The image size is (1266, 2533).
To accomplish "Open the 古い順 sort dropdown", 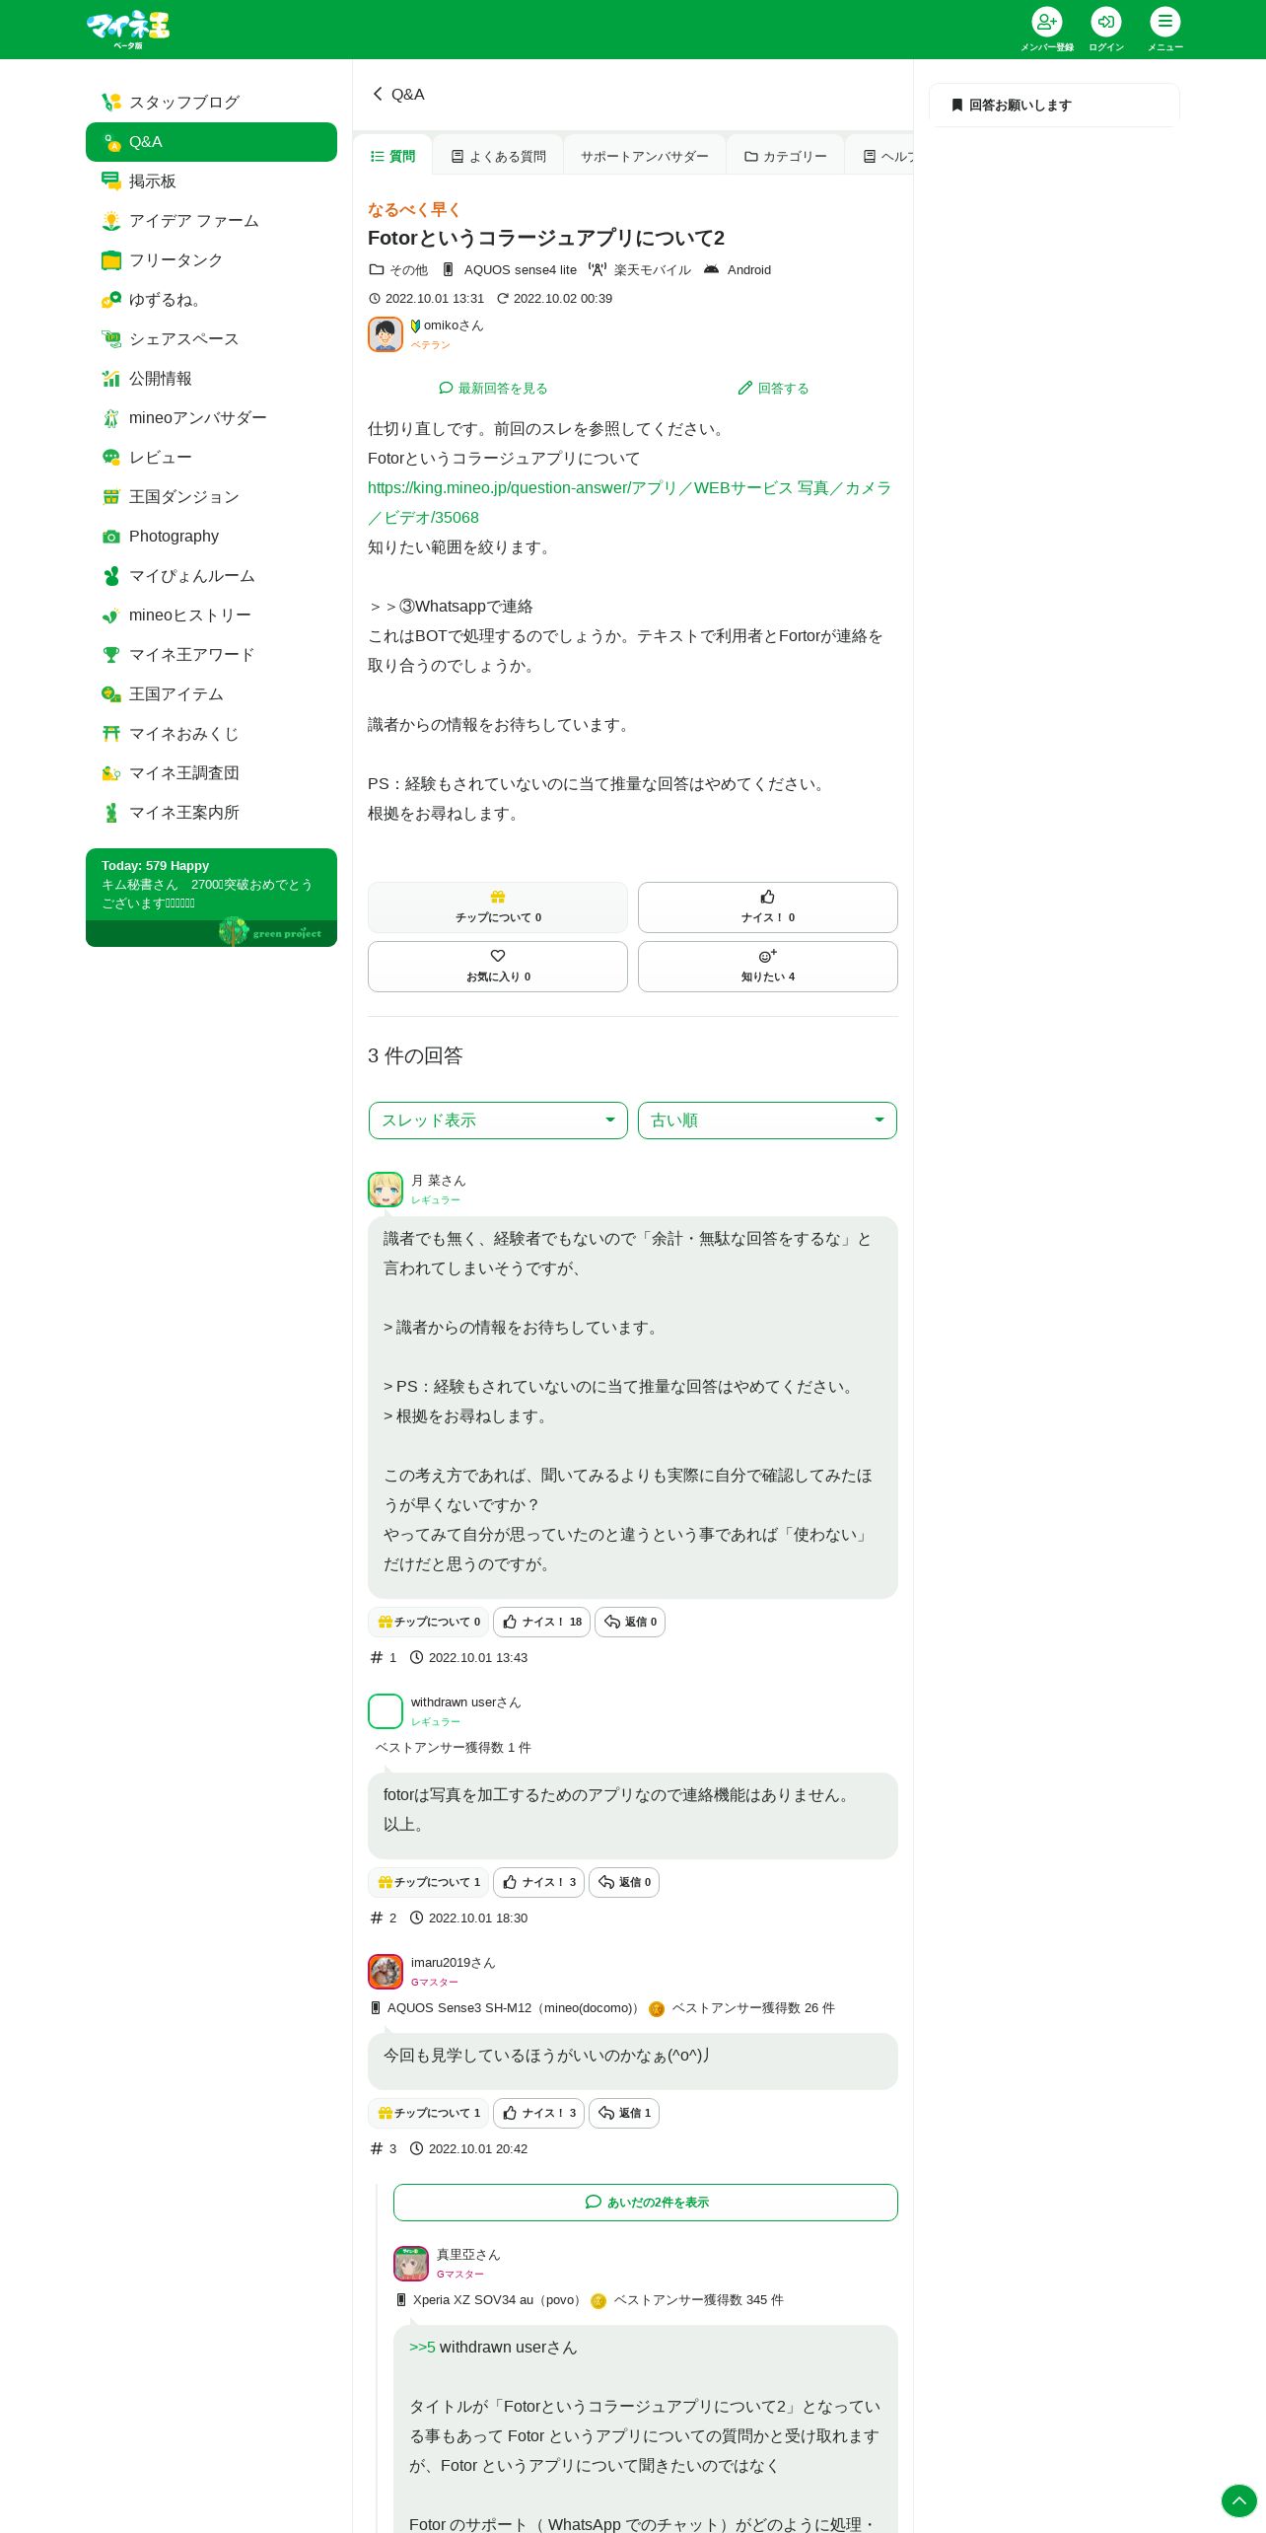I will (x=767, y=1121).
